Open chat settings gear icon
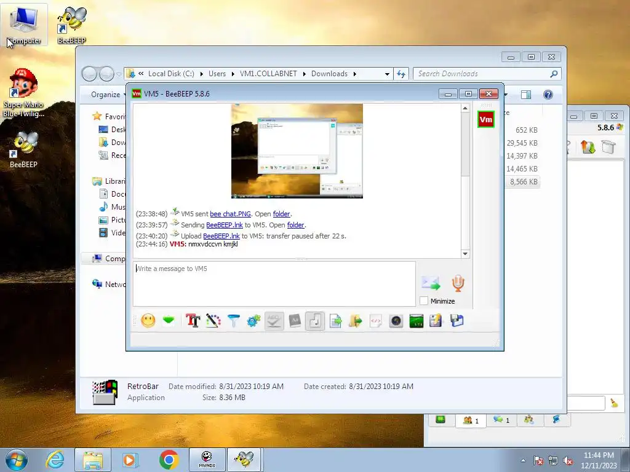The image size is (630, 472). click(253, 321)
